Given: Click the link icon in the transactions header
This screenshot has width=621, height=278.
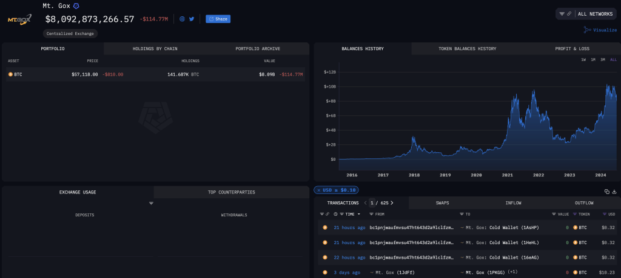Looking at the screenshot, I should (327, 214).
